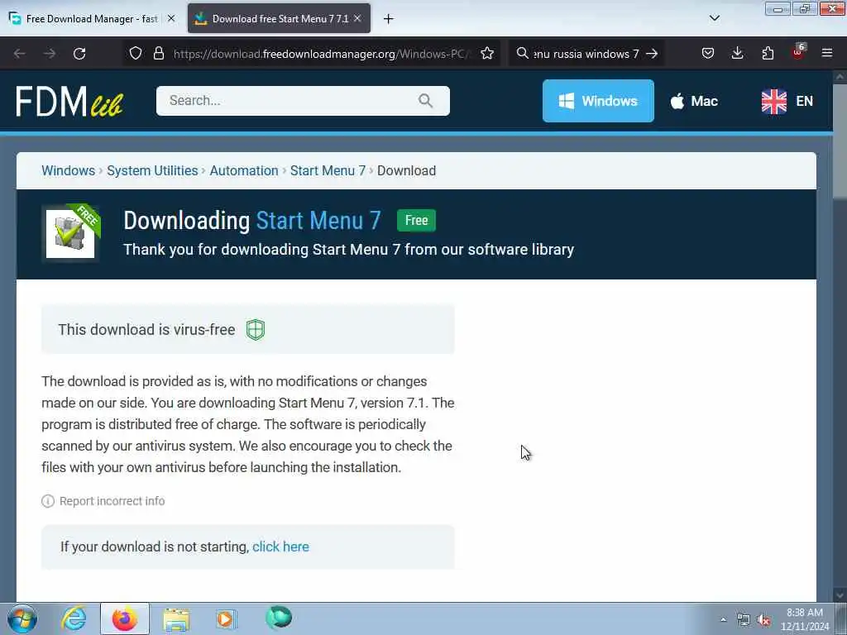Open the Windows breadcrumb link
Image resolution: width=847 pixels, height=635 pixels.
click(68, 170)
